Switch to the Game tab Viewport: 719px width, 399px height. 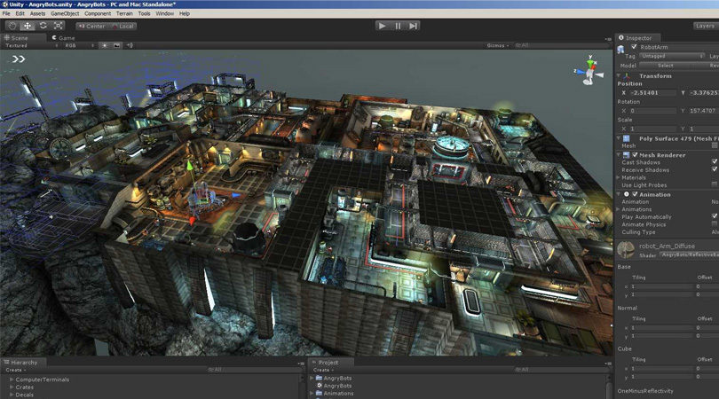(63, 37)
